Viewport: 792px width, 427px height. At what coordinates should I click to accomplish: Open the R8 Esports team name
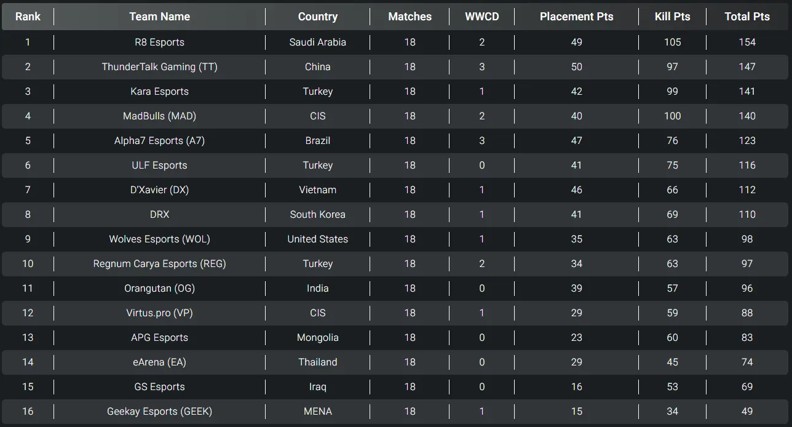coord(159,42)
